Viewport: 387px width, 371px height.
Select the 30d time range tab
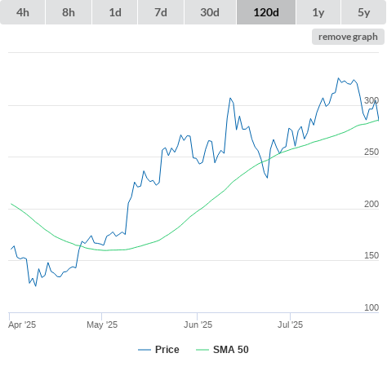coord(210,12)
